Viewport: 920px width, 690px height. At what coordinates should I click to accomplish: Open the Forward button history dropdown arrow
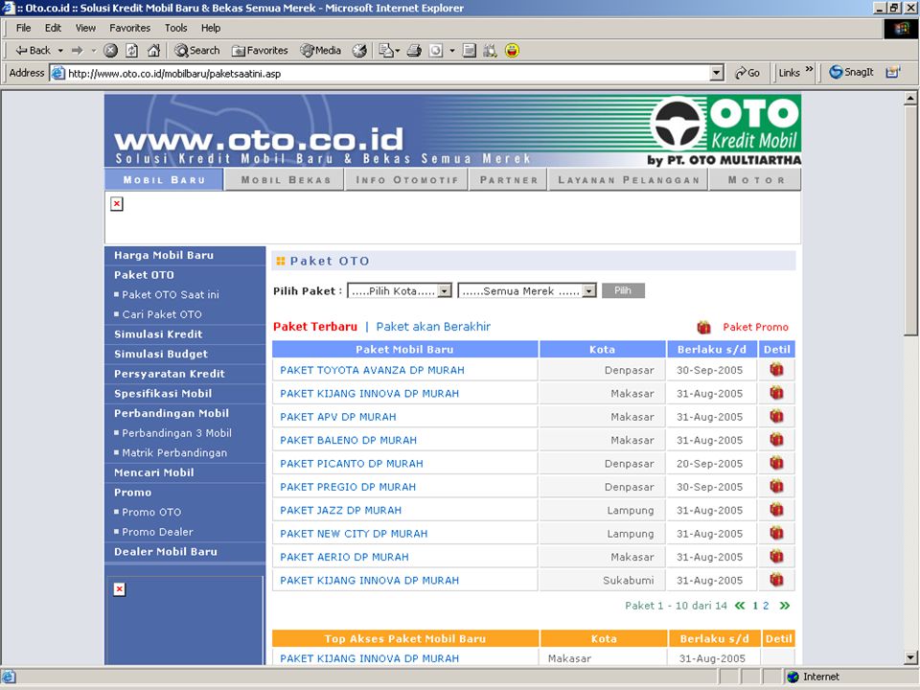[93, 51]
